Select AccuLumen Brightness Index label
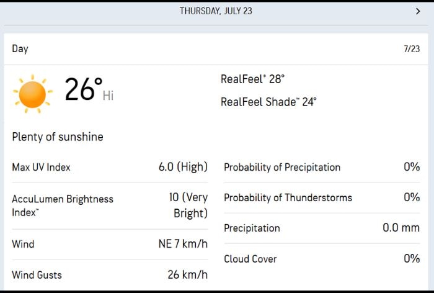The height and width of the screenshot is (293, 434). pyautogui.click(x=63, y=205)
